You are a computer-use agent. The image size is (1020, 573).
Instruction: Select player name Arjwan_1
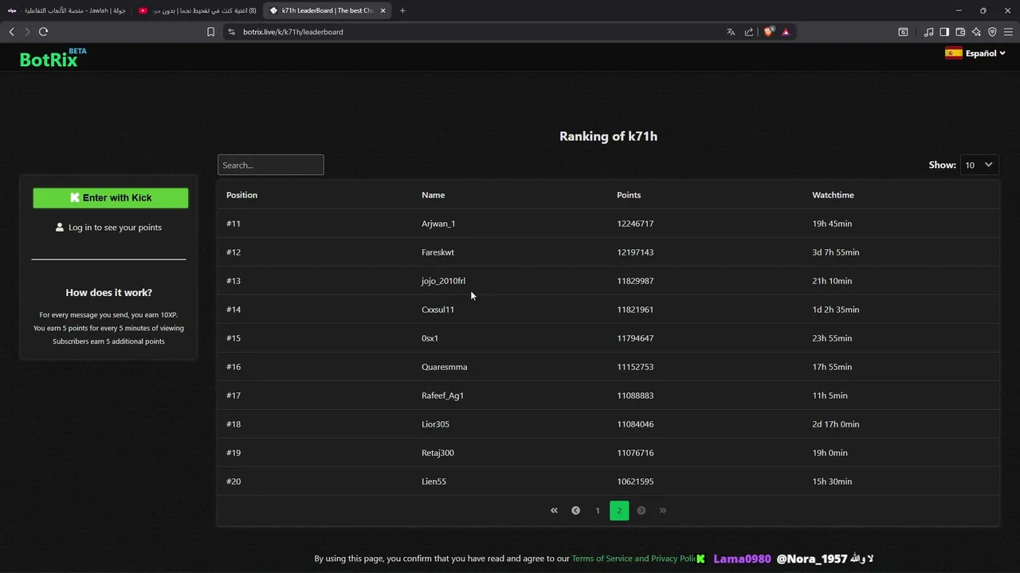[438, 224]
